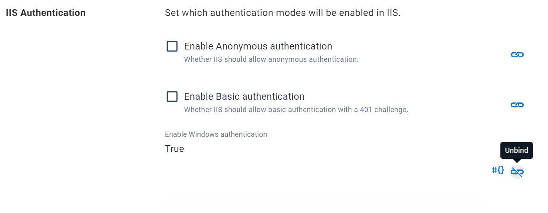Toggle Anonymous authentication via its label text

click(x=258, y=46)
